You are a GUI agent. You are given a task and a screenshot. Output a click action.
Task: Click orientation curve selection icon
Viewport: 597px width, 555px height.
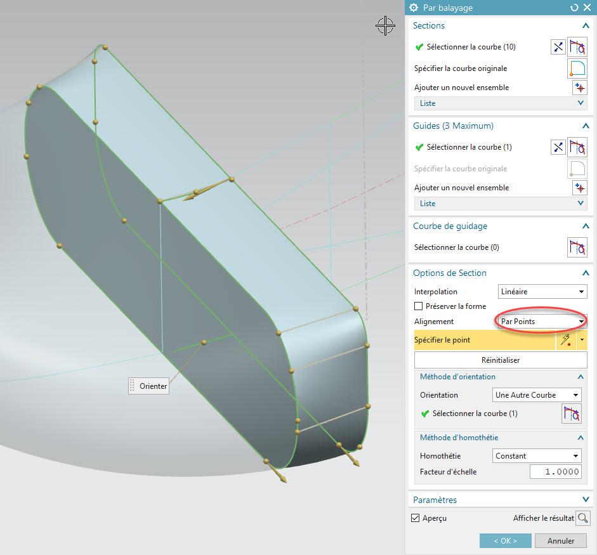click(x=572, y=414)
